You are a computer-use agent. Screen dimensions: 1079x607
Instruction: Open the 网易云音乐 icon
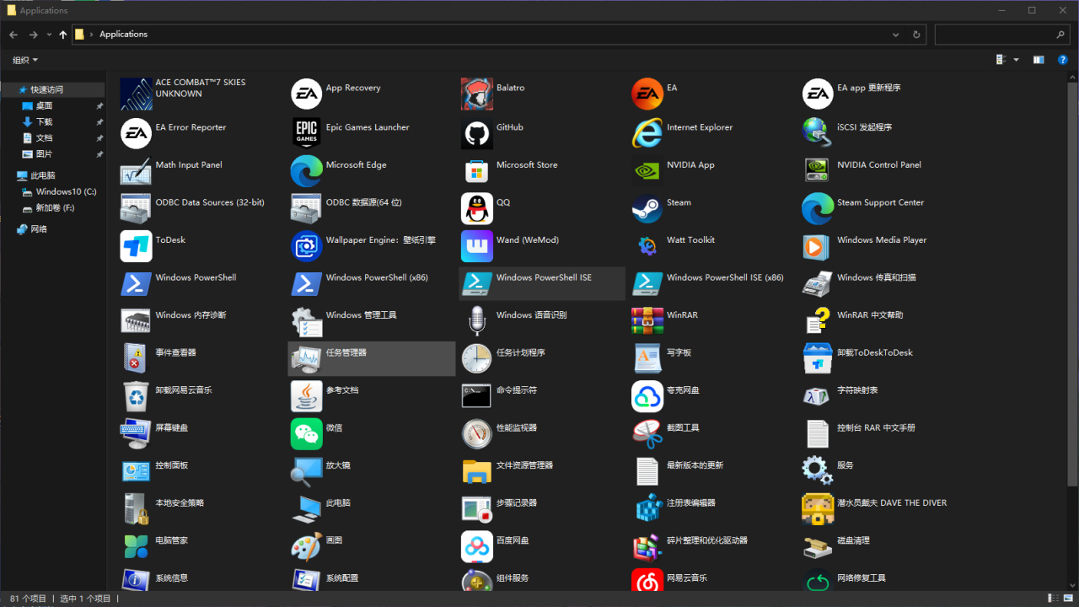(647, 580)
